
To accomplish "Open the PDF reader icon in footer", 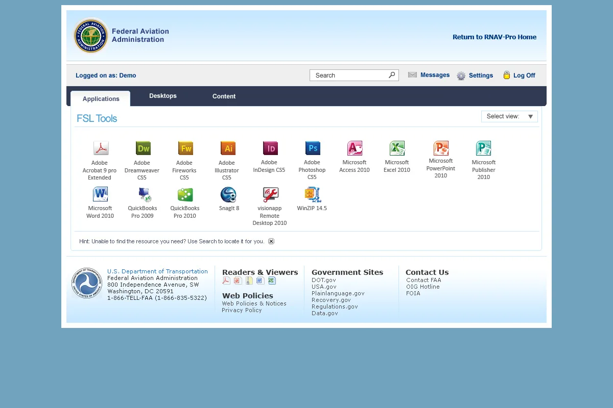I will [x=226, y=280].
